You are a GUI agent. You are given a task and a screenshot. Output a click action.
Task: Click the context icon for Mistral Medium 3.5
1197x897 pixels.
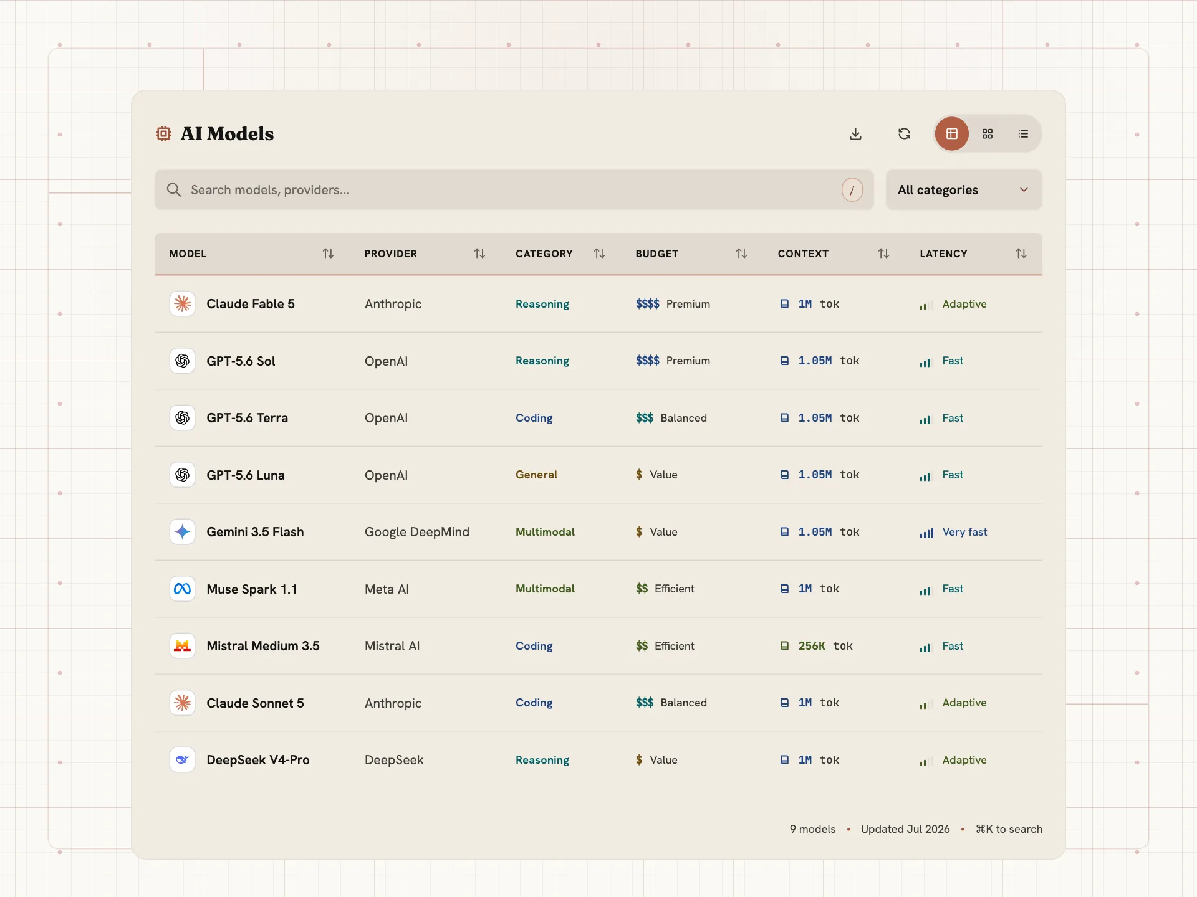[784, 646]
